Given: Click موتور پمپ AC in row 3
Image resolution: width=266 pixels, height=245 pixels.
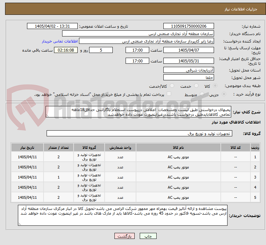Looking at the screenshot, I should pos(178,177).
